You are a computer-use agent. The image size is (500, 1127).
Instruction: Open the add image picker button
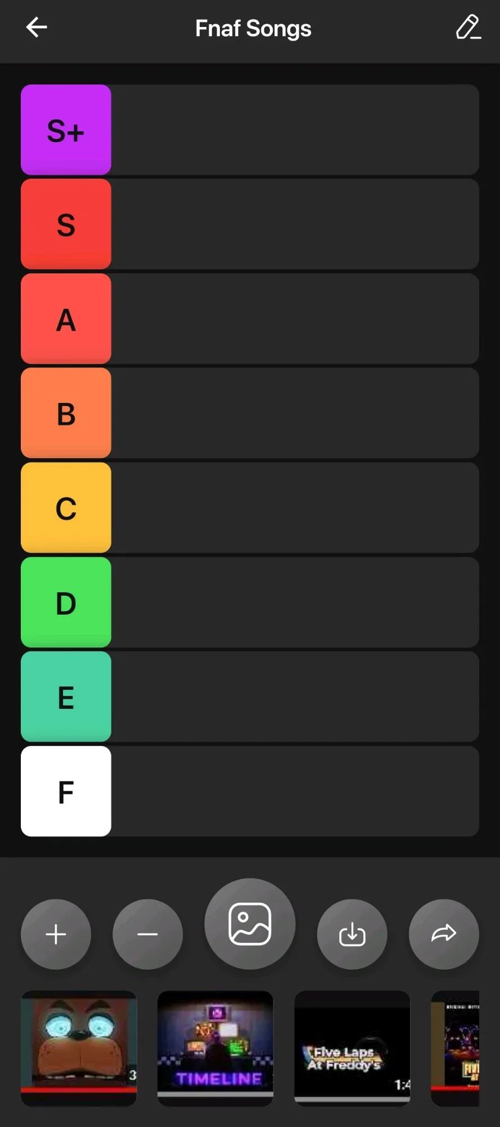point(250,924)
